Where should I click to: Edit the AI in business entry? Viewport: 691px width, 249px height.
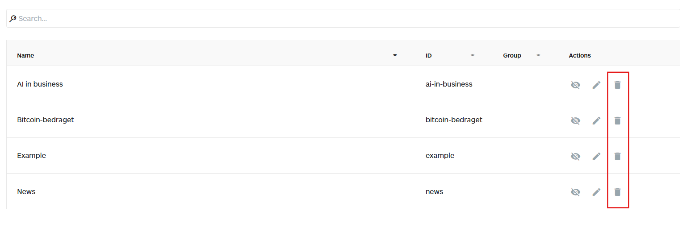point(596,85)
